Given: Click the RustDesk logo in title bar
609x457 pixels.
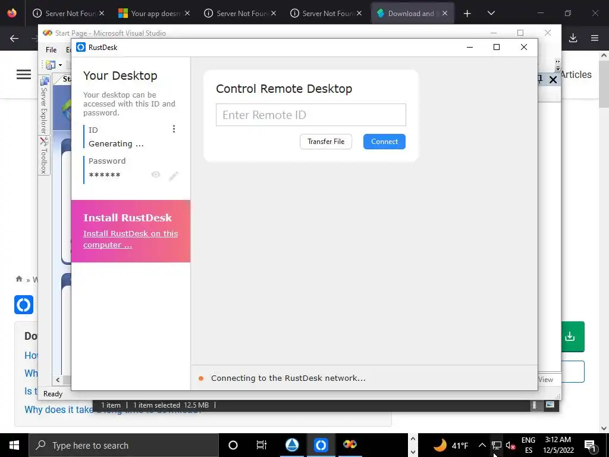Looking at the screenshot, I should point(81,48).
